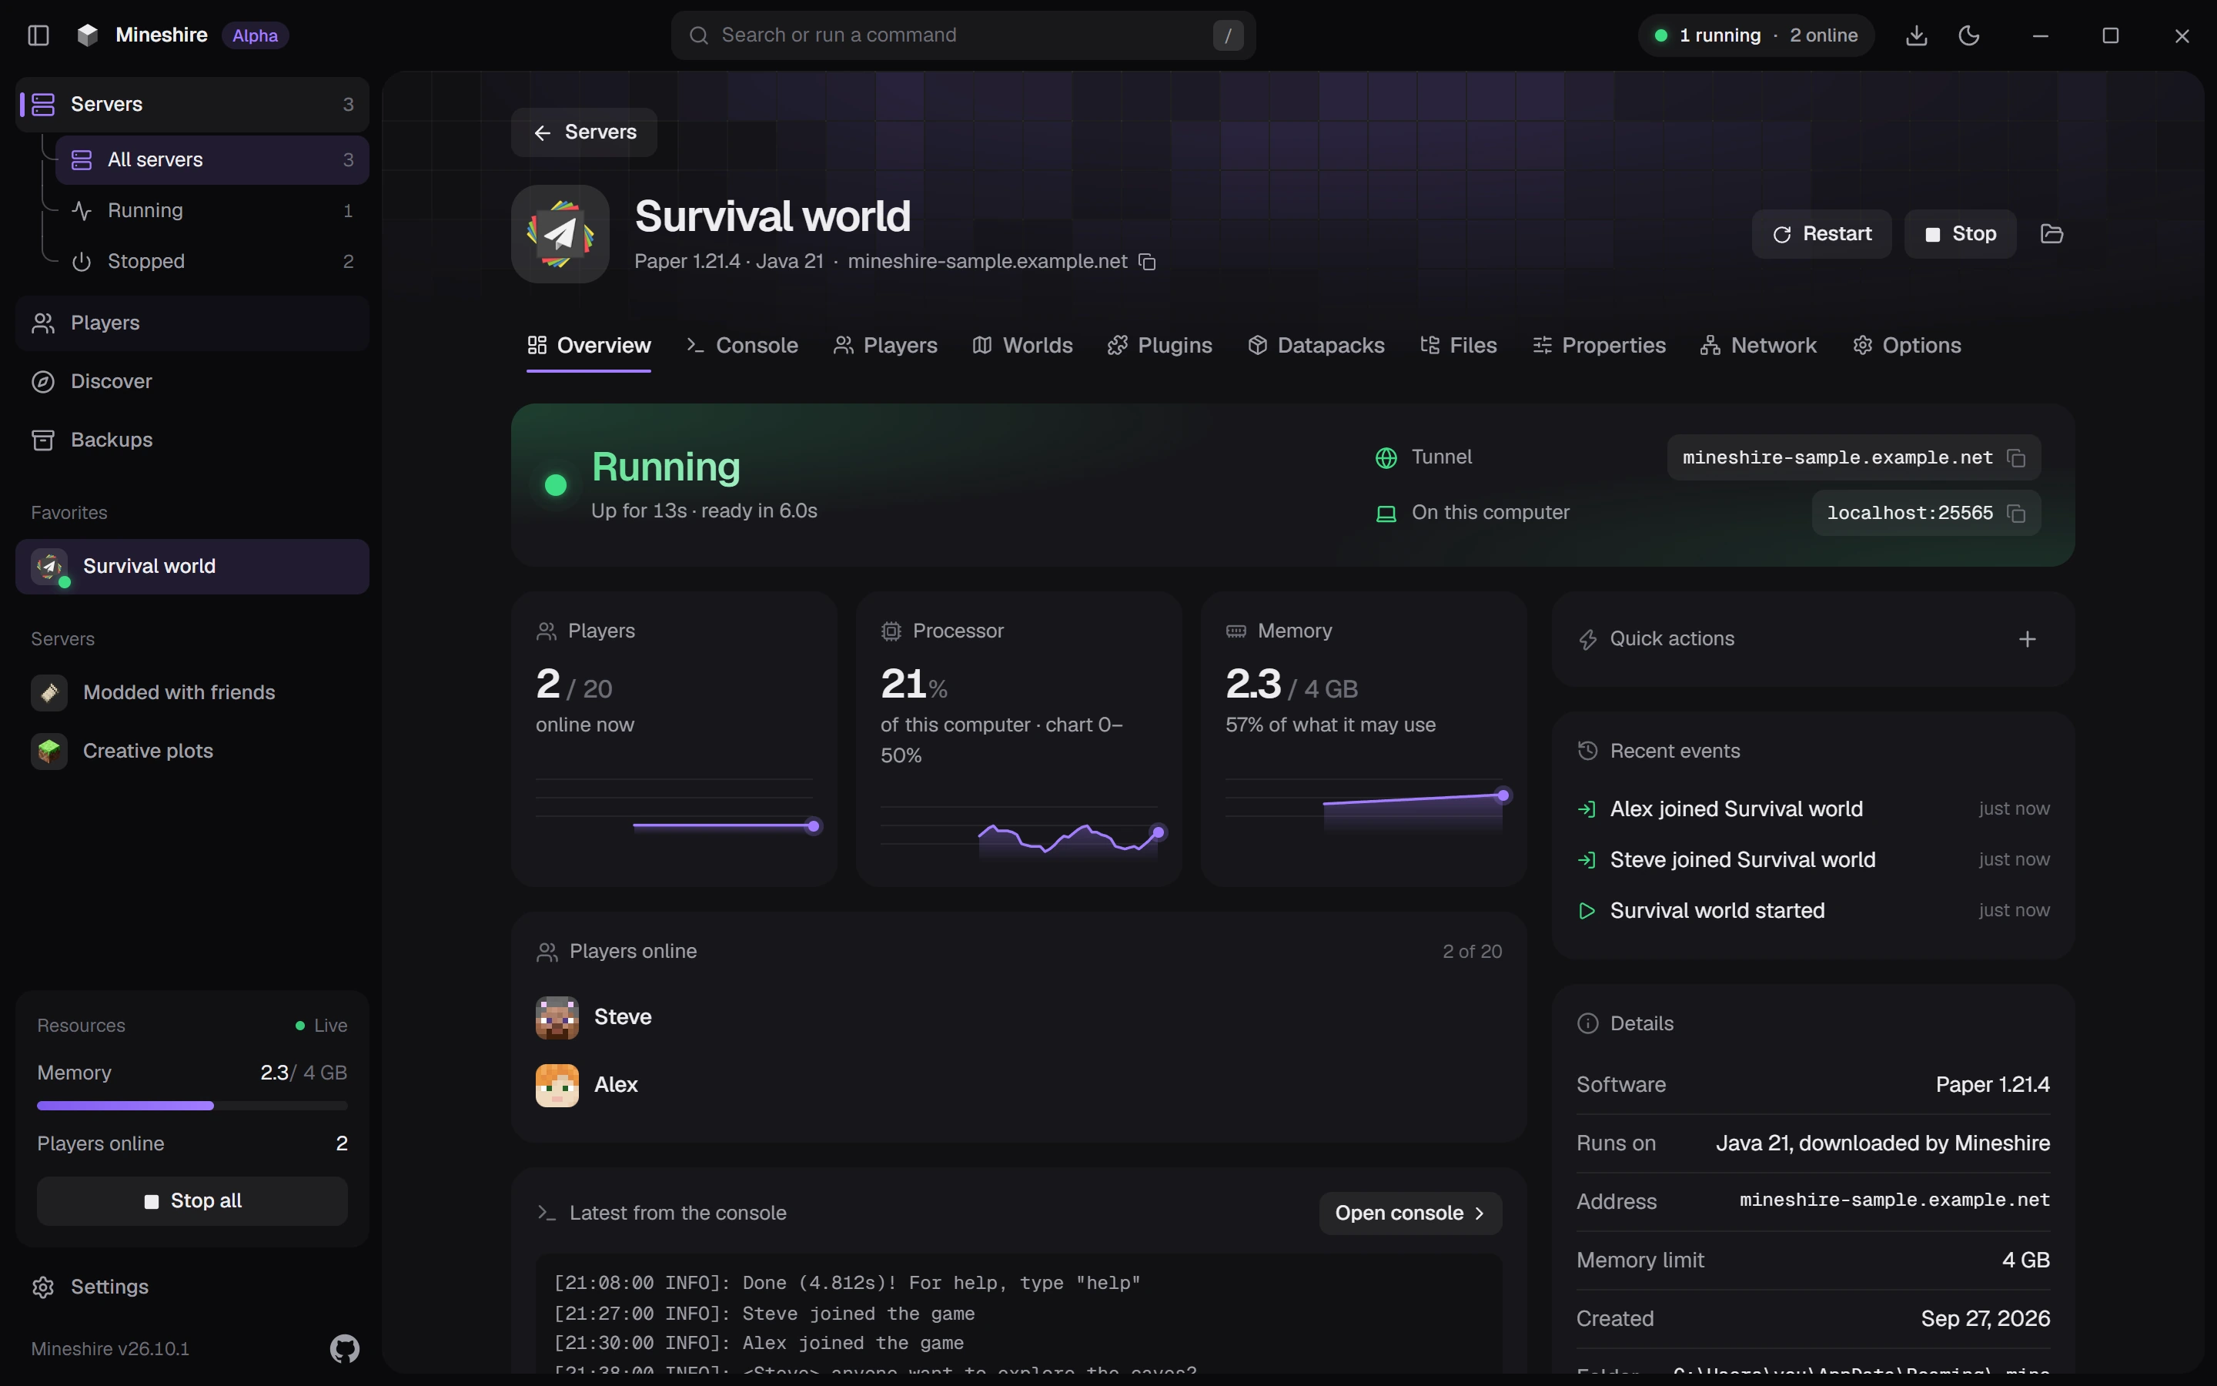Open the Network tab
Viewport: 2217px width, 1386px height.
[1758, 346]
